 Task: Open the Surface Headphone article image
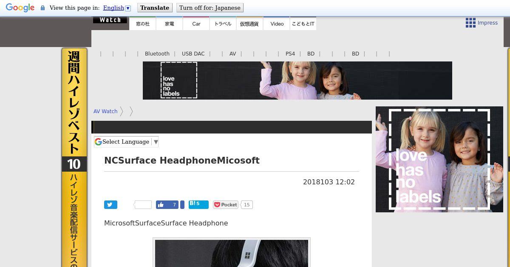point(232,253)
